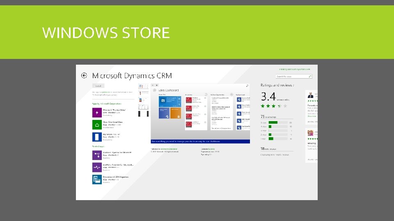Open the Related apps heading link
This screenshot has height=221, width=394.
click(x=98, y=147)
